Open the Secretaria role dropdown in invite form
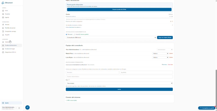This screenshot has height=111, width=217. tap(119, 83)
